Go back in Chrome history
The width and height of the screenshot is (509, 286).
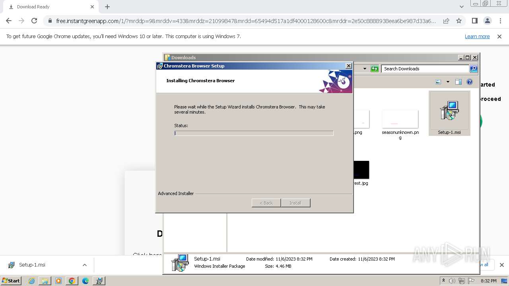coord(9,21)
